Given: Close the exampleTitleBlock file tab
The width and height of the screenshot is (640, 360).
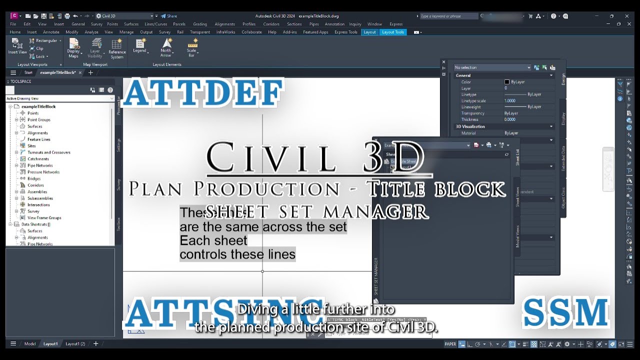Looking at the screenshot, I should coord(80,72).
